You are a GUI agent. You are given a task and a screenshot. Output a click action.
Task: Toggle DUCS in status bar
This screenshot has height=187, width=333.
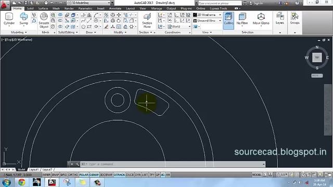[x=130, y=175]
